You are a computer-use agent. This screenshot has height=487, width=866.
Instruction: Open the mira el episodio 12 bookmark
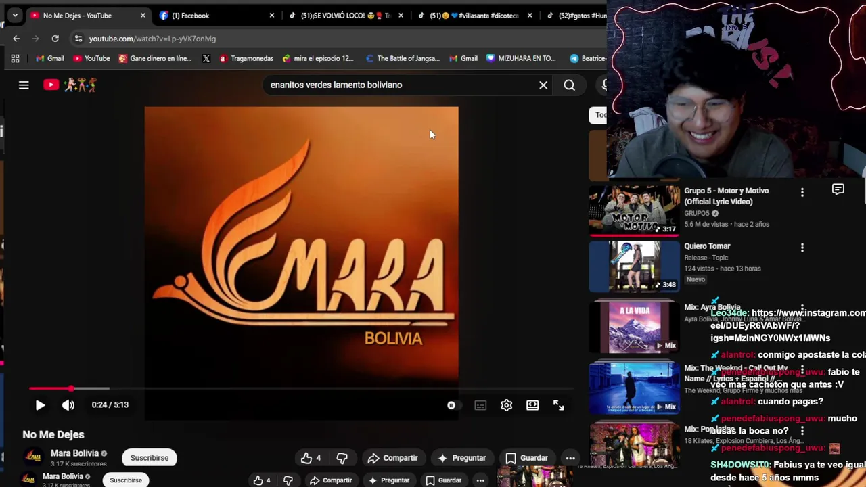(x=318, y=59)
